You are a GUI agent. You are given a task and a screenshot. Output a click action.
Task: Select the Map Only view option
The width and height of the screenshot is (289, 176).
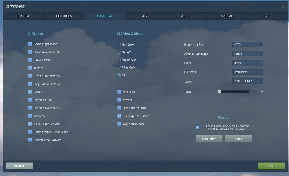(x=119, y=45)
